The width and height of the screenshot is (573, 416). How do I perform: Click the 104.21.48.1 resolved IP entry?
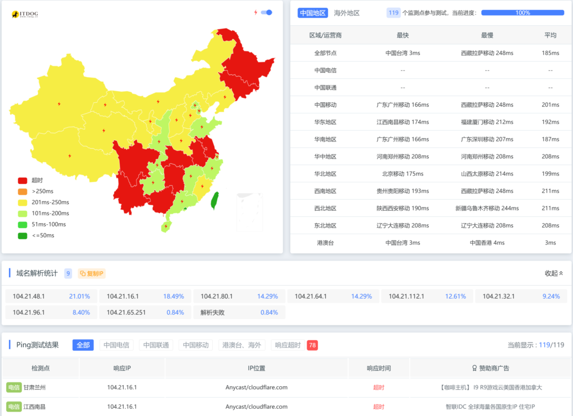[x=51, y=296]
